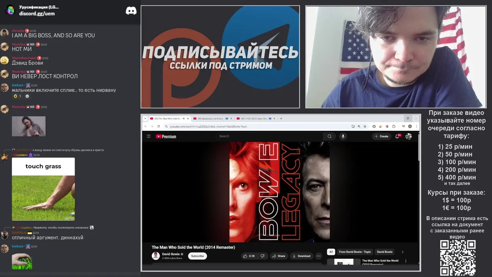View site information icon in address bar
This screenshot has height=277, width=492.
coord(166,126)
